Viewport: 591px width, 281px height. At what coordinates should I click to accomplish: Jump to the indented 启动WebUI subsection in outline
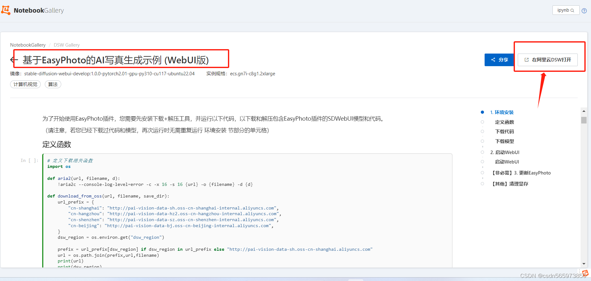pos(507,162)
